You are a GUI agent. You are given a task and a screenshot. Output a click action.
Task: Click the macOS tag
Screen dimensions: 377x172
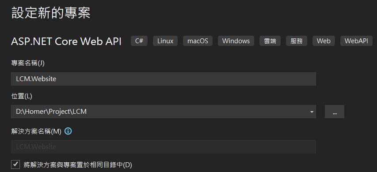tap(198, 41)
